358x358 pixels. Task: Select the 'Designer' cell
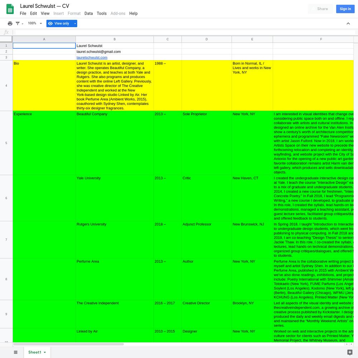[x=207, y=335]
